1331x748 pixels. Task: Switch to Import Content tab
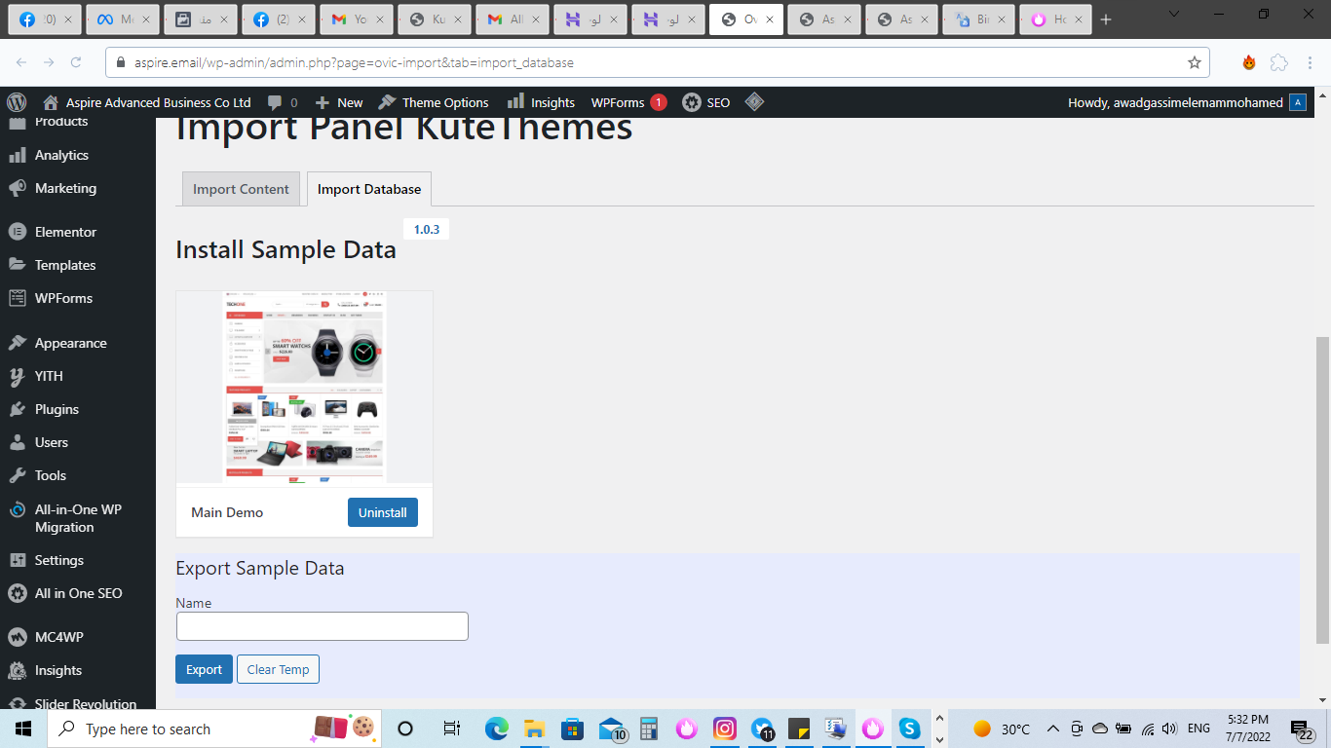241,189
